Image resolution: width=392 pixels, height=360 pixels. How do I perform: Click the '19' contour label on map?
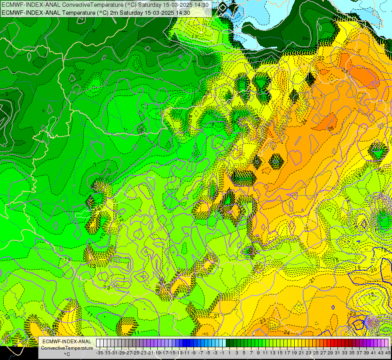[x=358, y=267]
